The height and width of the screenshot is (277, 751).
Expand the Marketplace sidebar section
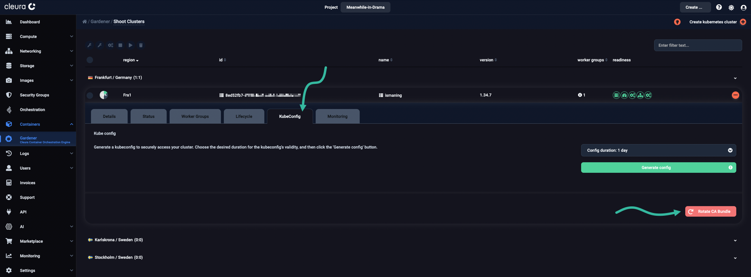pos(38,241)
